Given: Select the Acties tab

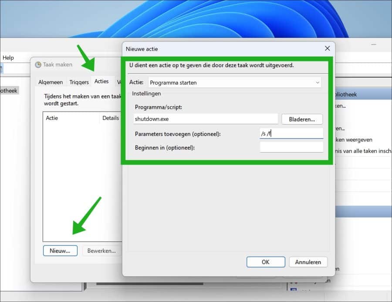Looking at the screenshot, I should point(102,81).
